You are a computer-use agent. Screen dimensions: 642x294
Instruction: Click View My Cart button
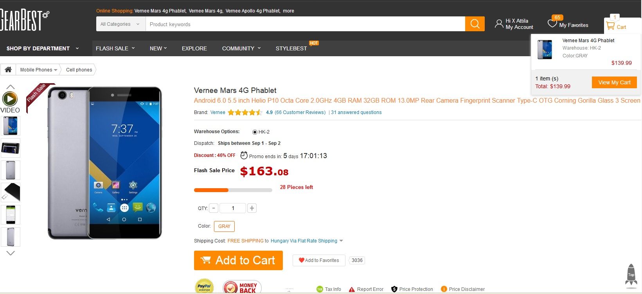click(x=614, y=82)
